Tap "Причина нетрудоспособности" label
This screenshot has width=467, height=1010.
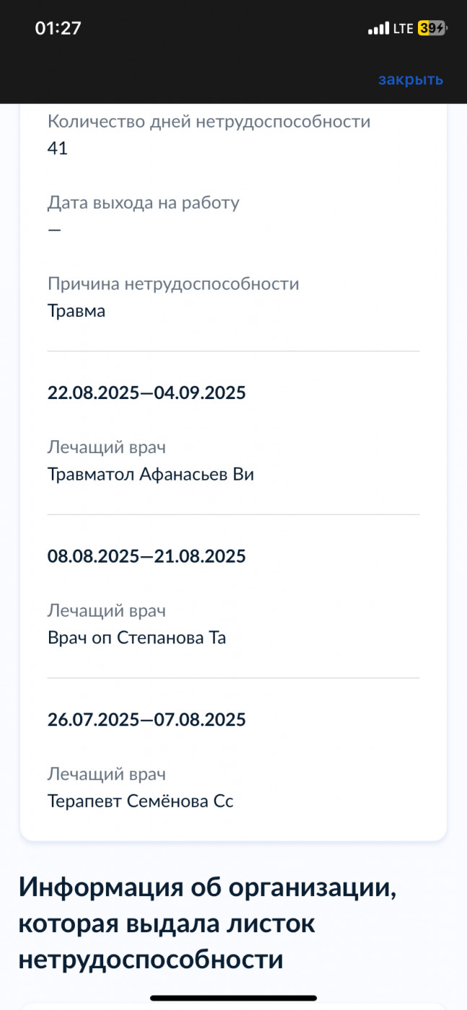pyautogui.click(x=173, y=284)
